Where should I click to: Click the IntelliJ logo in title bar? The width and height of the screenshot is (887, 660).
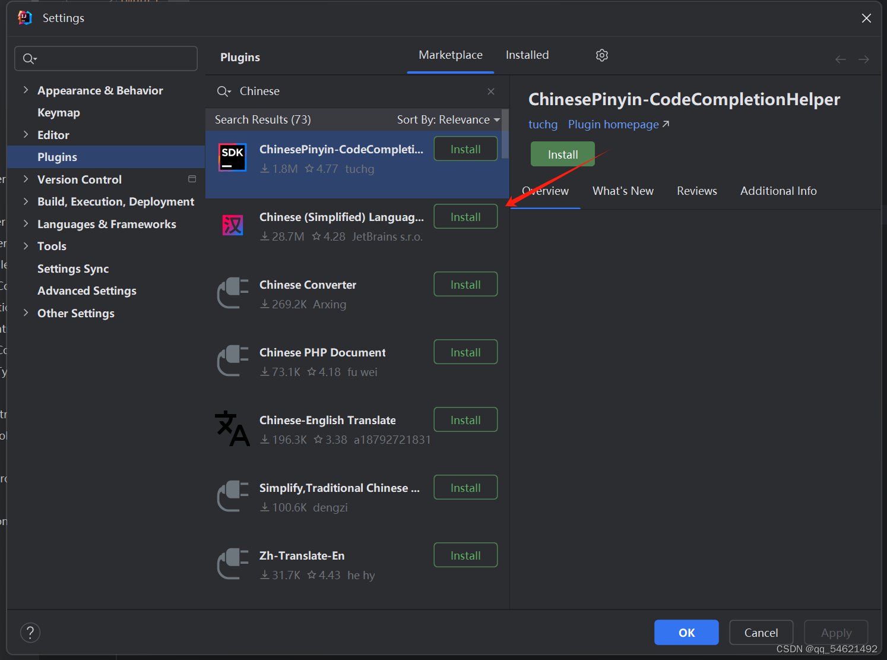25,18
